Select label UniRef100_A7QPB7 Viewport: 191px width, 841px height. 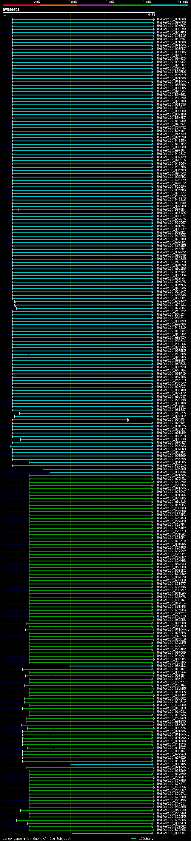(x=171, y=308)
